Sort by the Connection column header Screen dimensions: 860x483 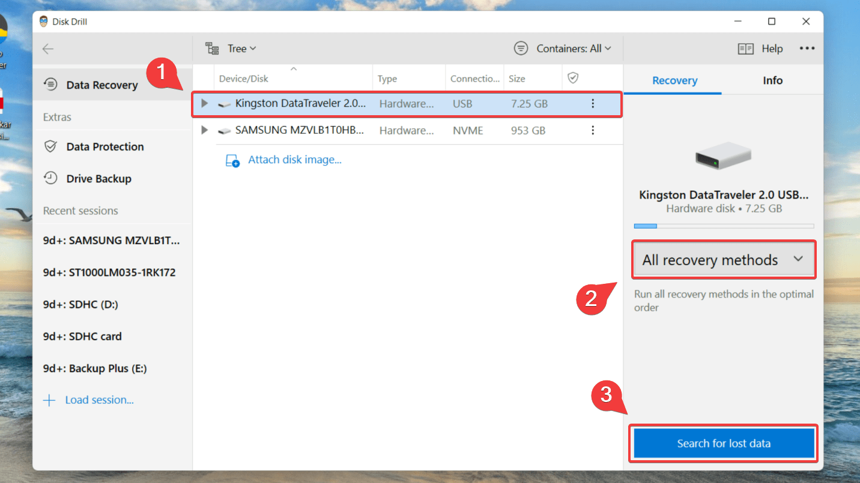click(x=475, y=79)
